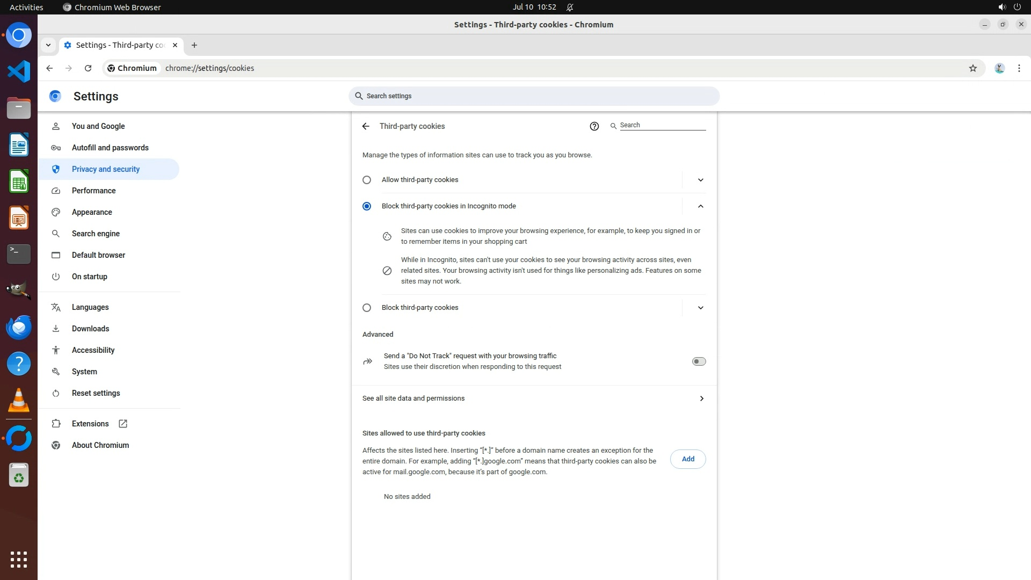1031x580 pixels.
Task: Open tab search dropdown arrow
Action: [x=48, y=45]
